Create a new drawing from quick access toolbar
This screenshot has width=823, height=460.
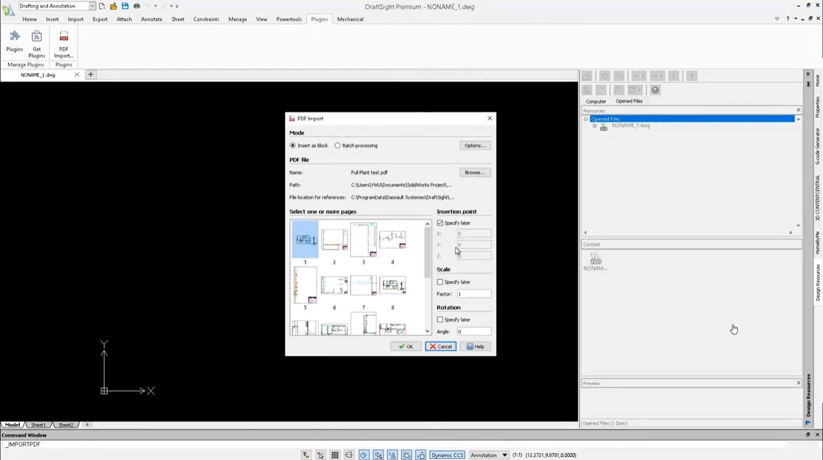click(102, 6)
